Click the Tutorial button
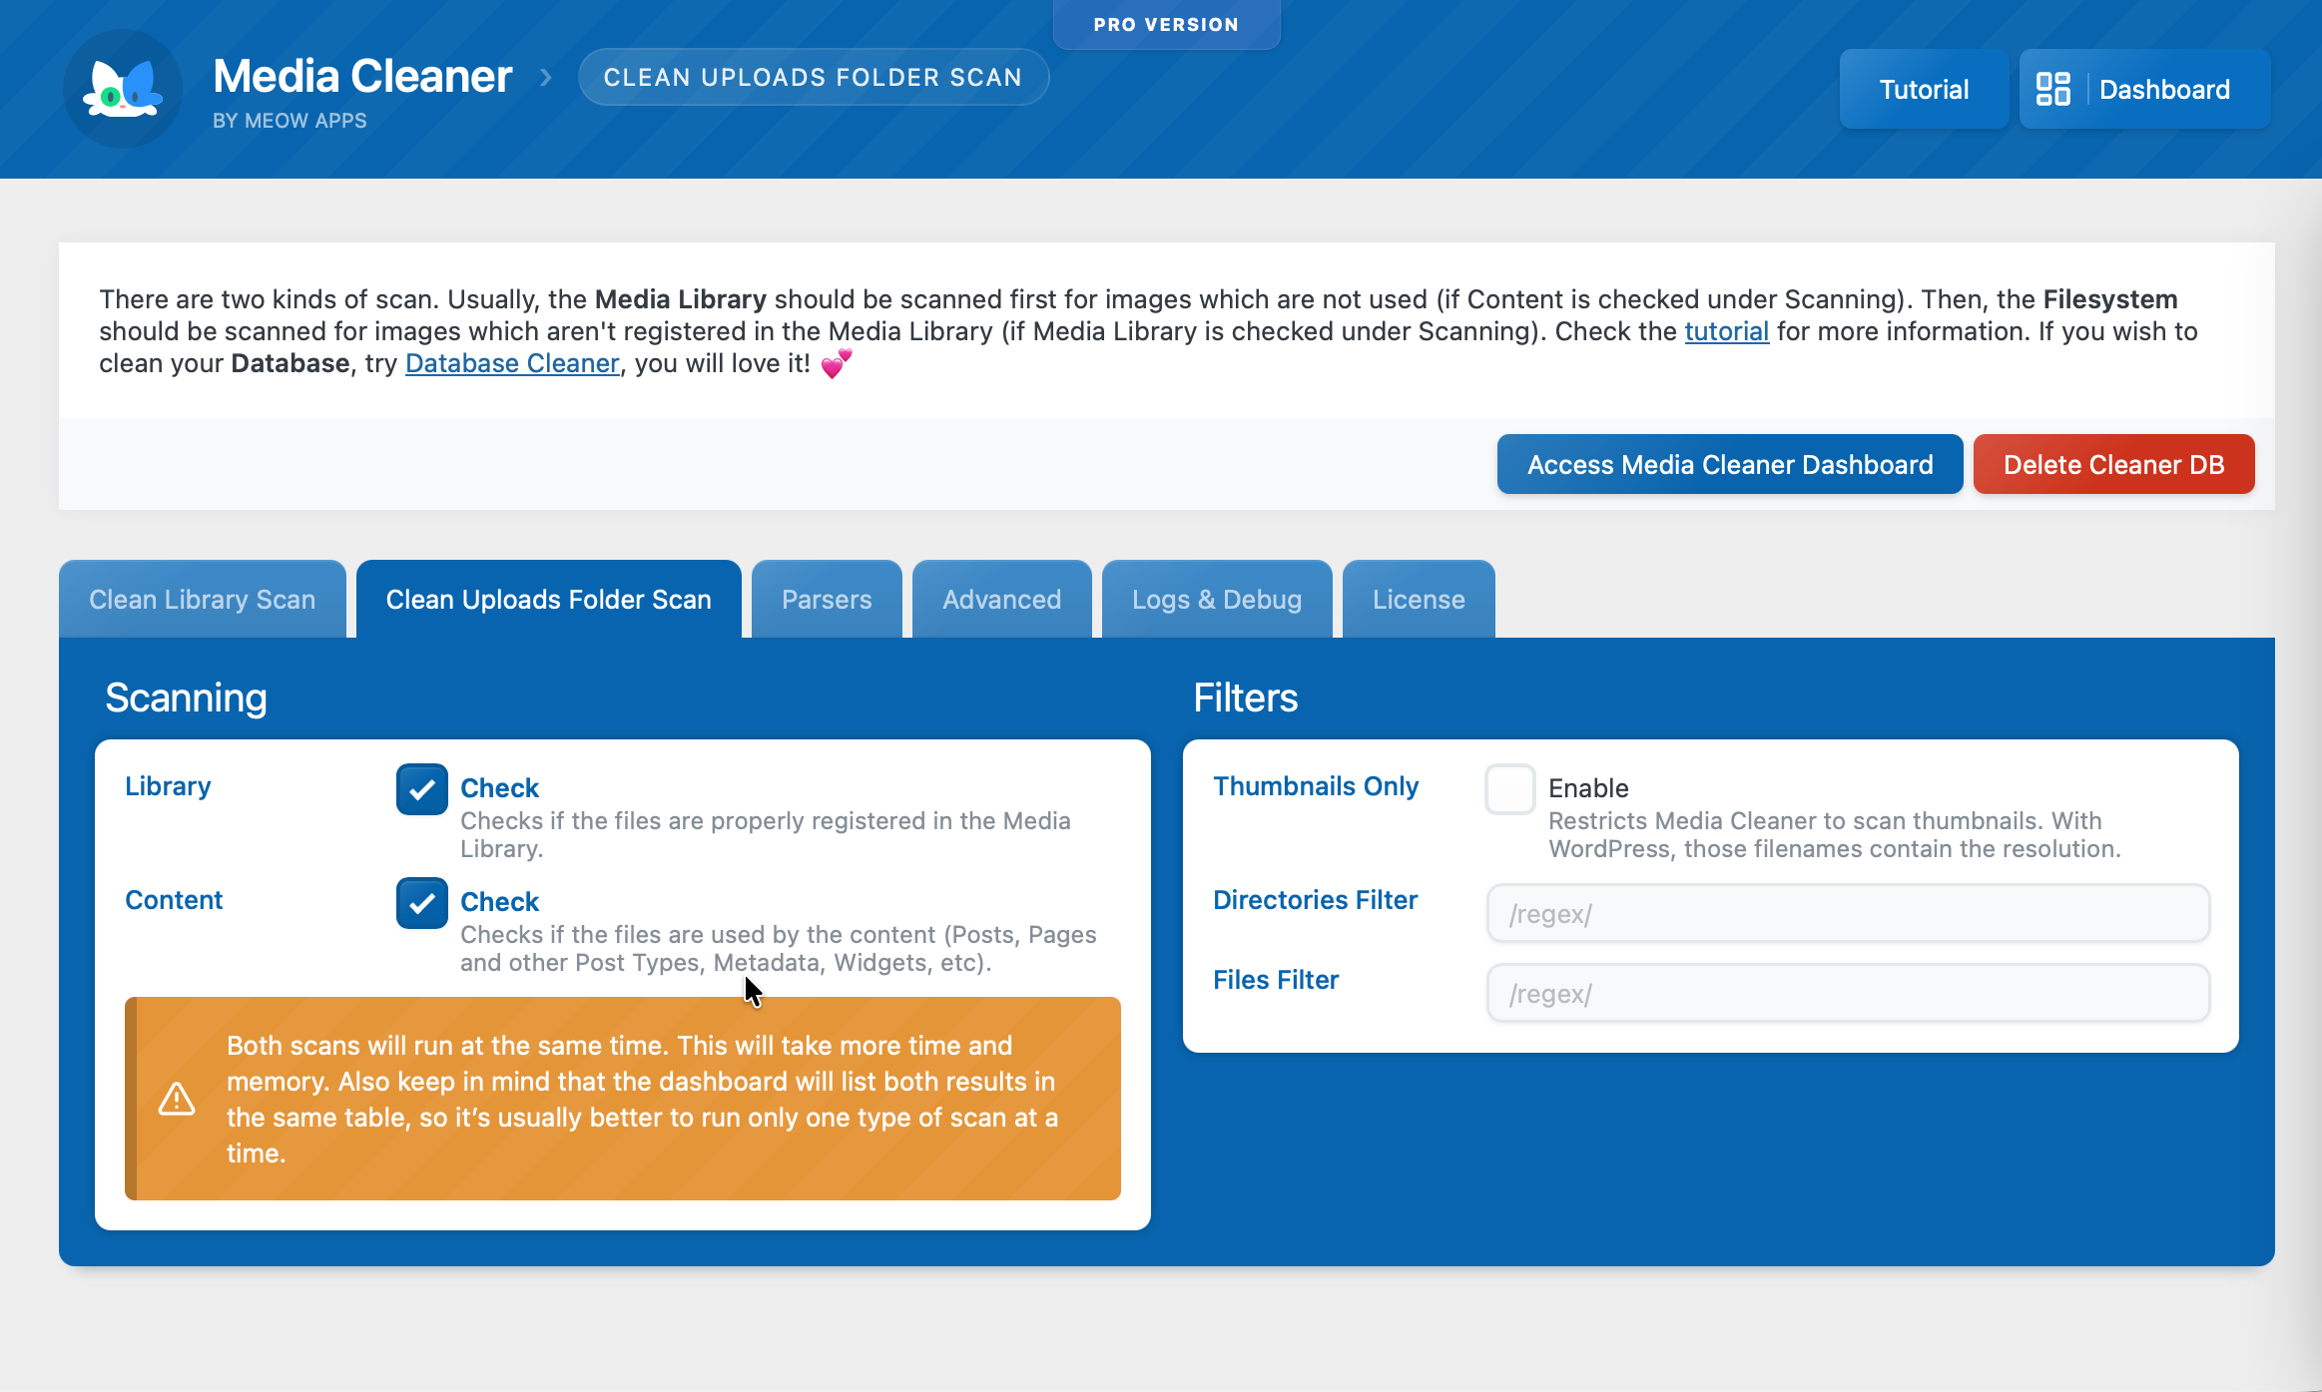The image size is (2322, 1392). pos(1923,89)
